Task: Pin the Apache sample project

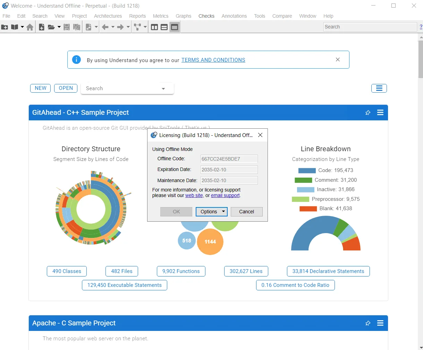Action: click(368, 323)
